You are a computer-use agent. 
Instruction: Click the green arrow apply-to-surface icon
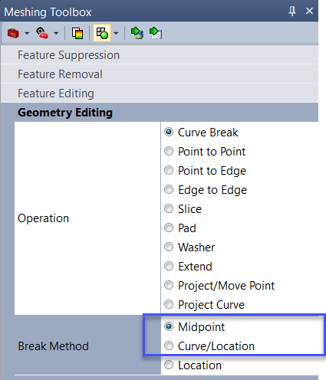click(137, 33)
